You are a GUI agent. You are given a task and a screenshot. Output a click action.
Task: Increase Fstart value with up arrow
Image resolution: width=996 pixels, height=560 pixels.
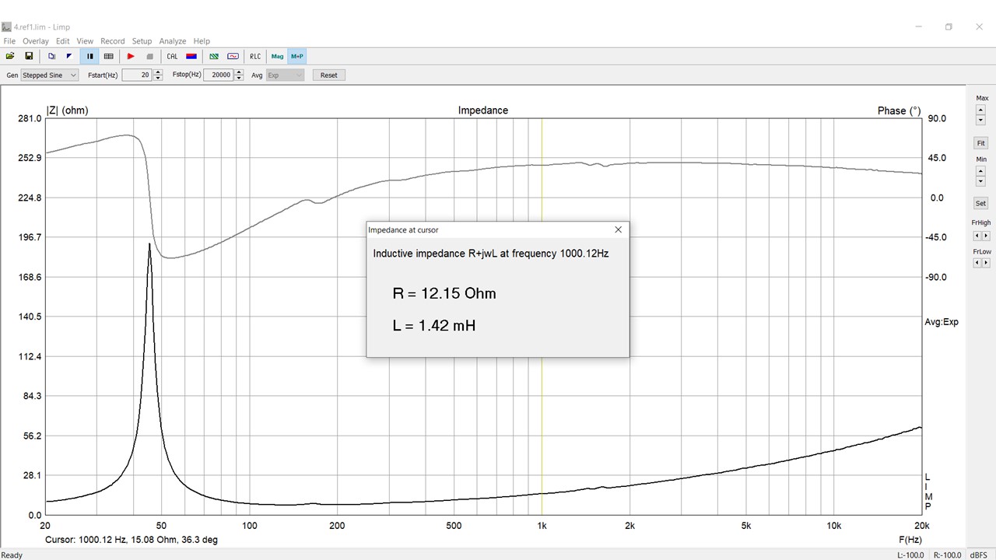point(159,72)
